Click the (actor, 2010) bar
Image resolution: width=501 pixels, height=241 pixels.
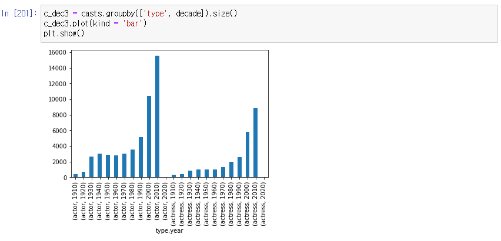(x=157, y=116)
